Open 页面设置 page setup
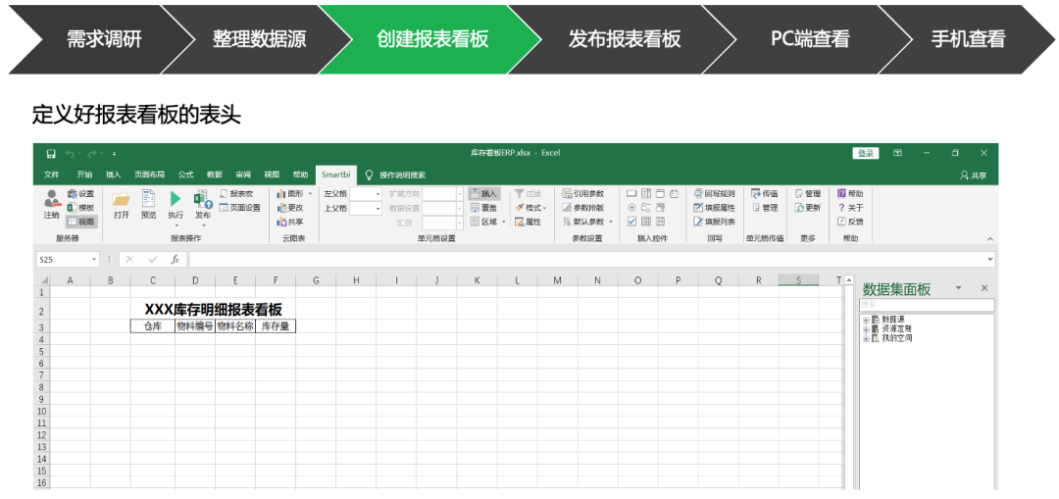The image size is (1059, 499). point(240,207)
